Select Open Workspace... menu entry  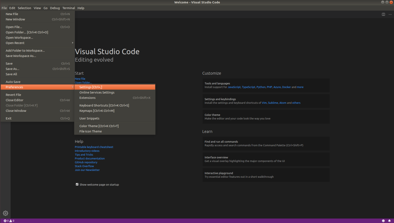click(38, 38)
